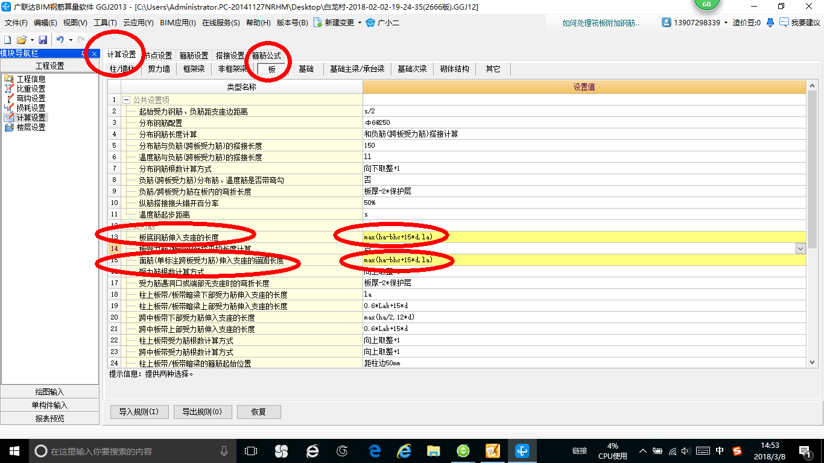
Task: Collapse the 公共设置项 group expander
Action: pos(126,100)
